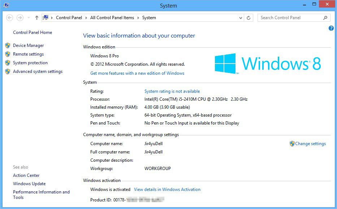Click the System window title bar icon

pyautogui.click(x=6, y=5)
